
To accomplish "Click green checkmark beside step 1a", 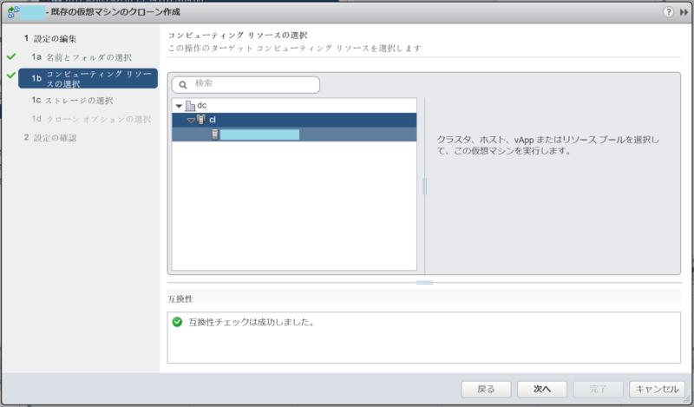I will (11, 56).
